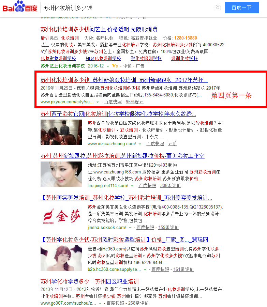Expand dropdown arrow after liruiping.net114.com

click(132, 186)
